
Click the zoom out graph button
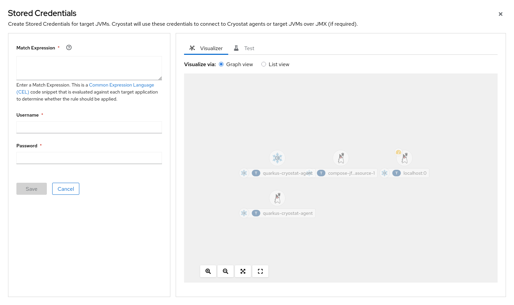226,271
